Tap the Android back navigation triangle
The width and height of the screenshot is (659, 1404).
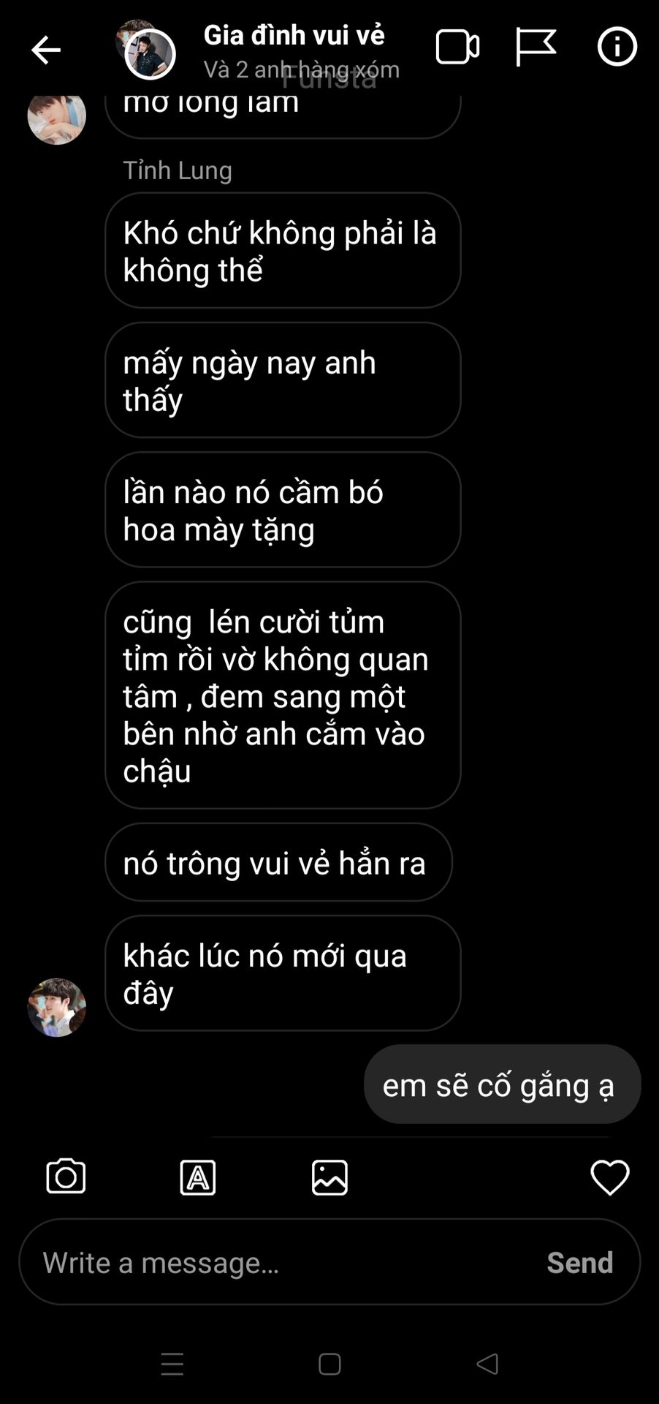(x=487, y=1364)
